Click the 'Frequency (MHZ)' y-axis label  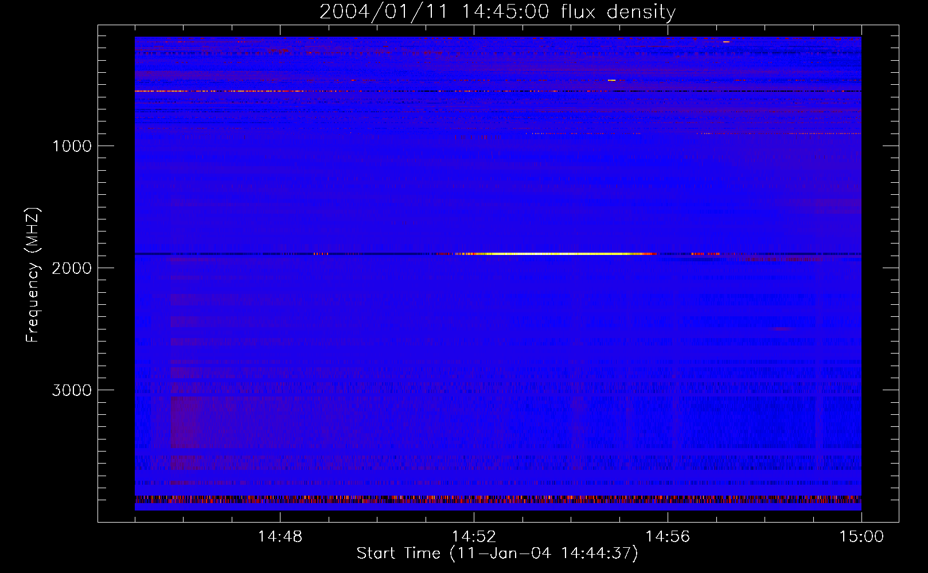(x=32, y=275)
